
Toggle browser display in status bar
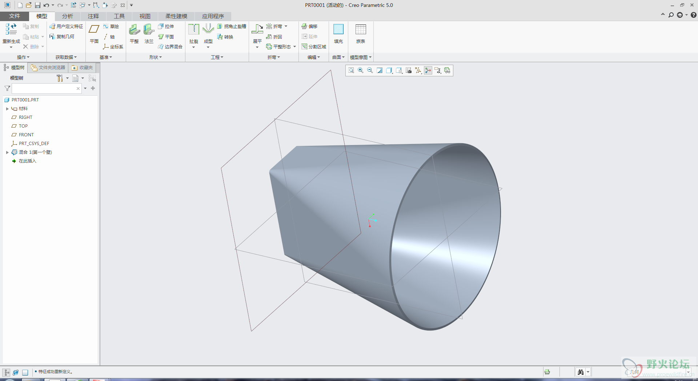(x=16, y=372)
